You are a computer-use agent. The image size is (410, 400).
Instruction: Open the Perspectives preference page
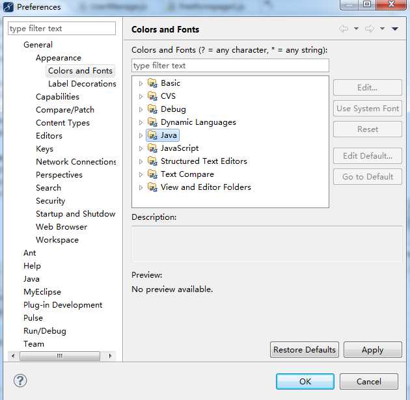click(x=59, y=175)
